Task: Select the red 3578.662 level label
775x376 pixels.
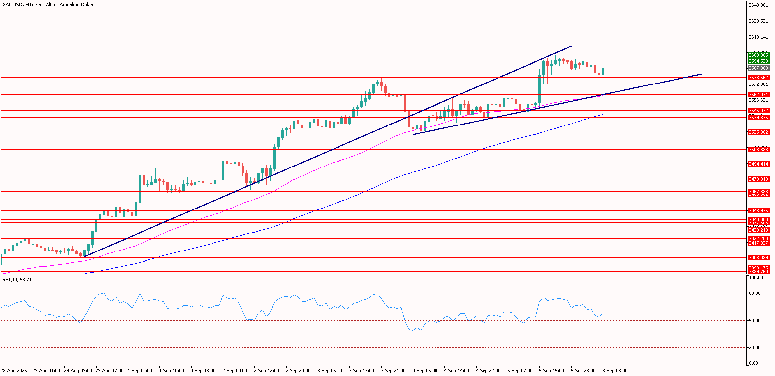Action: tap(758, 78)
